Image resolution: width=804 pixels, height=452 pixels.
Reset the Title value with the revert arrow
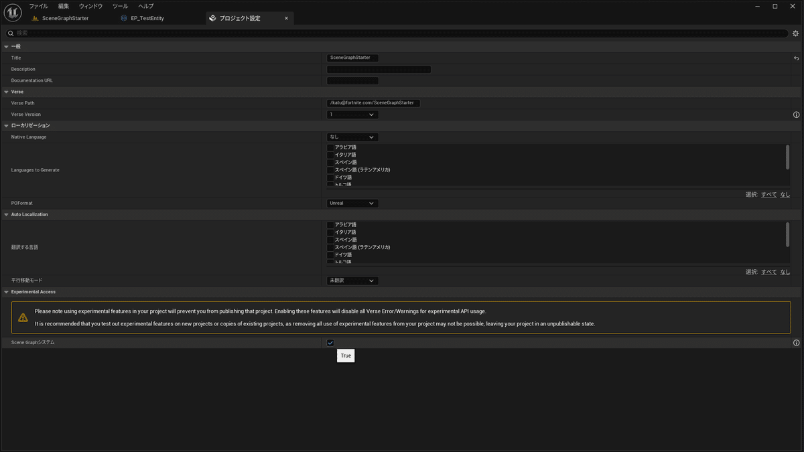[797, 58]
